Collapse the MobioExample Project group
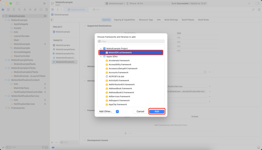The image size is (262, 150). (101, 49)
